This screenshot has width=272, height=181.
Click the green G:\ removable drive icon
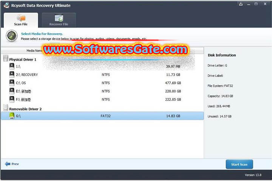[x=12, y=116]
